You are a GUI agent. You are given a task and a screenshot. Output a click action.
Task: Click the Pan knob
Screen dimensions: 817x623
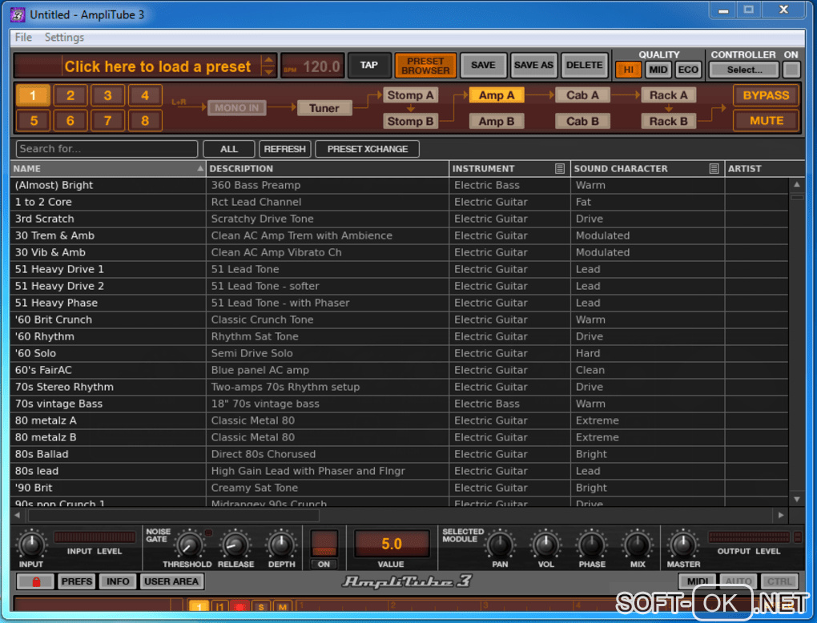click(x=500, y=545)
